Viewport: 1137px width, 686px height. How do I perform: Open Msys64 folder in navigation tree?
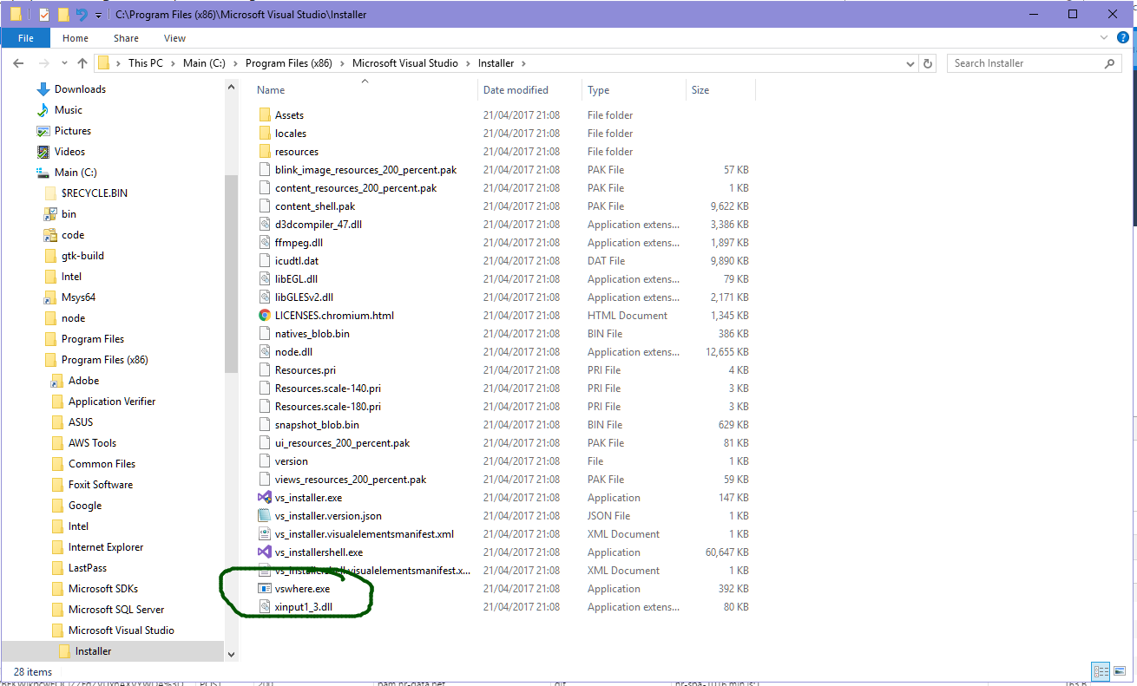point(78,297)
